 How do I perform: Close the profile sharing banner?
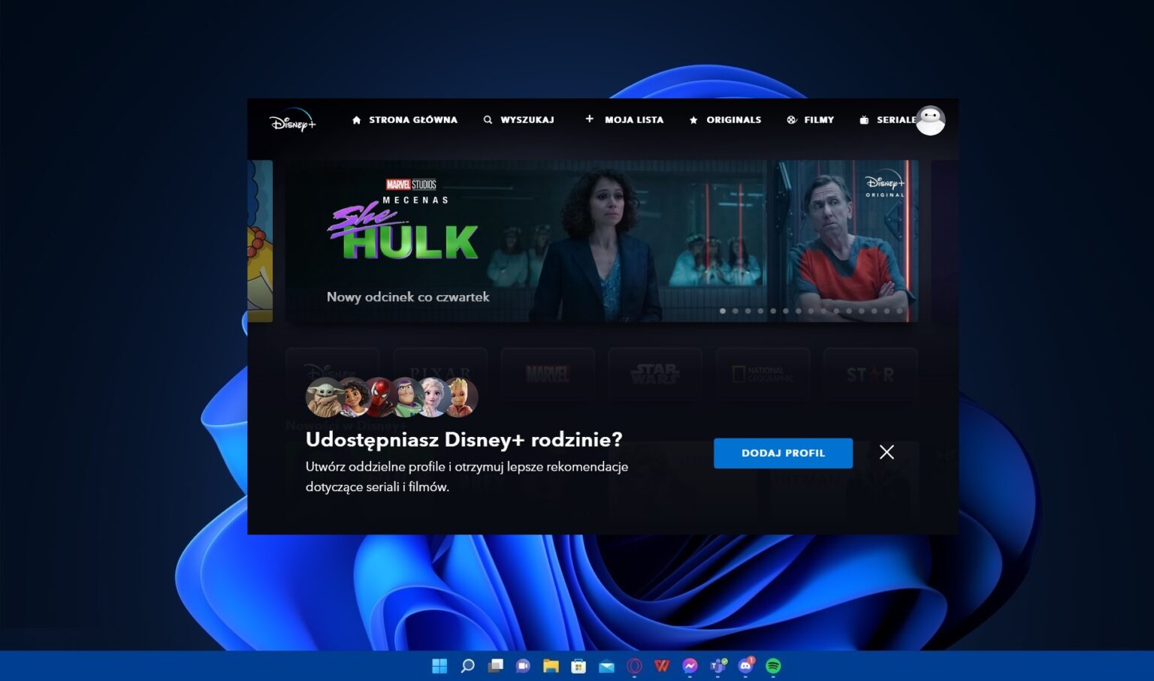(x=887, y=452)
